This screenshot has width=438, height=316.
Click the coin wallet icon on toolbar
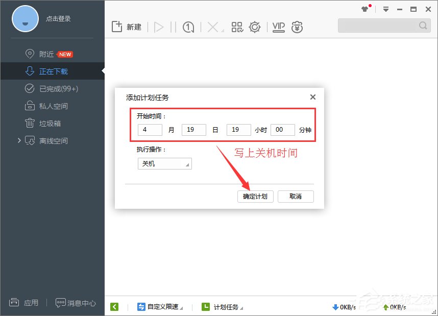[297, 27]
